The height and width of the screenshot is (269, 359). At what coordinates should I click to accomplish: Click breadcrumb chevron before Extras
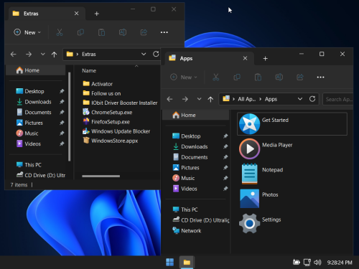click(78, 55)
